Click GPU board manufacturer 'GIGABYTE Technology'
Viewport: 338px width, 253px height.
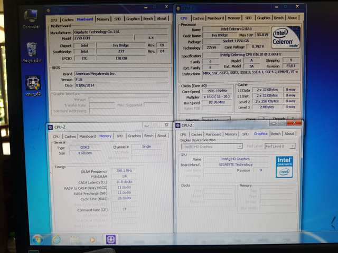click(x=236, y=164)
